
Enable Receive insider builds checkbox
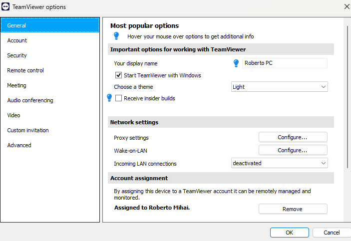click(118, 98)
